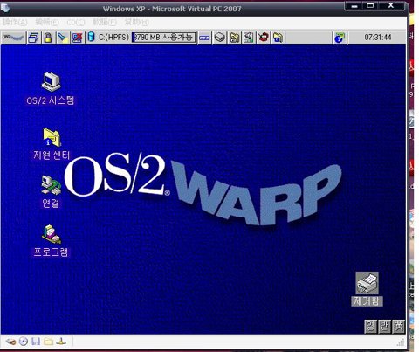Toggle the 영 input mode indicator
Image resolution: width=419 pixels, height=352 pixels.
(370, 327)
